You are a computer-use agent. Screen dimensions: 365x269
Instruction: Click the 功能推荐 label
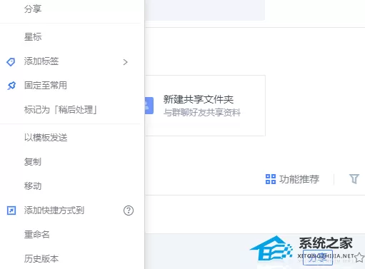click(x=299, y=179)
